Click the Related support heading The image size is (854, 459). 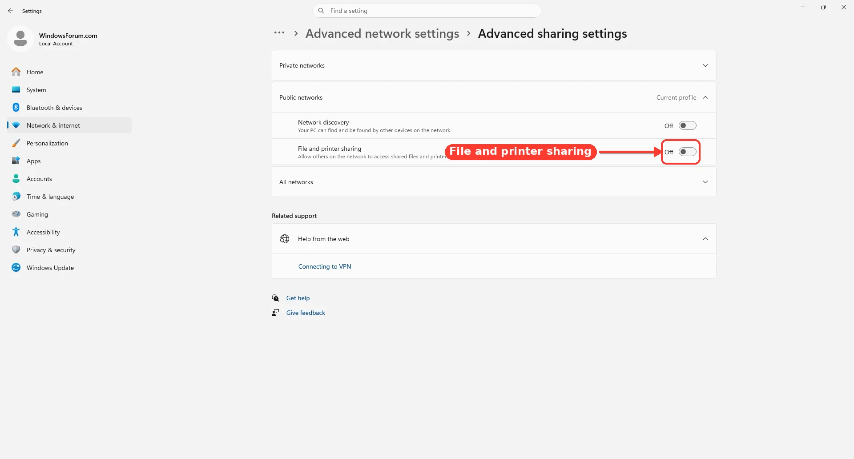point(294,216)
